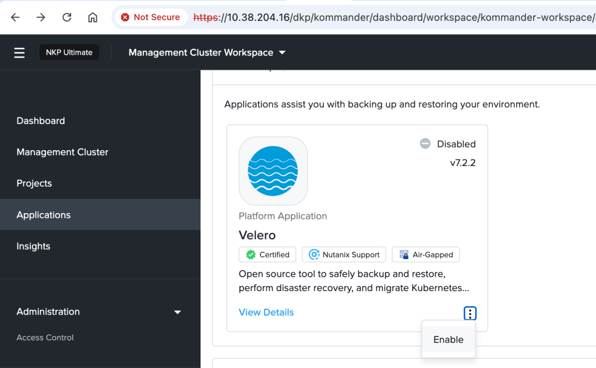
Task: Click the Disabled status icon
Action: click(x=425, y=144)
